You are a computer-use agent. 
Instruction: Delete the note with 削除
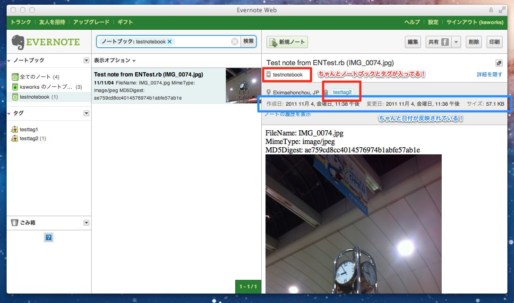(x=474, y=42)
